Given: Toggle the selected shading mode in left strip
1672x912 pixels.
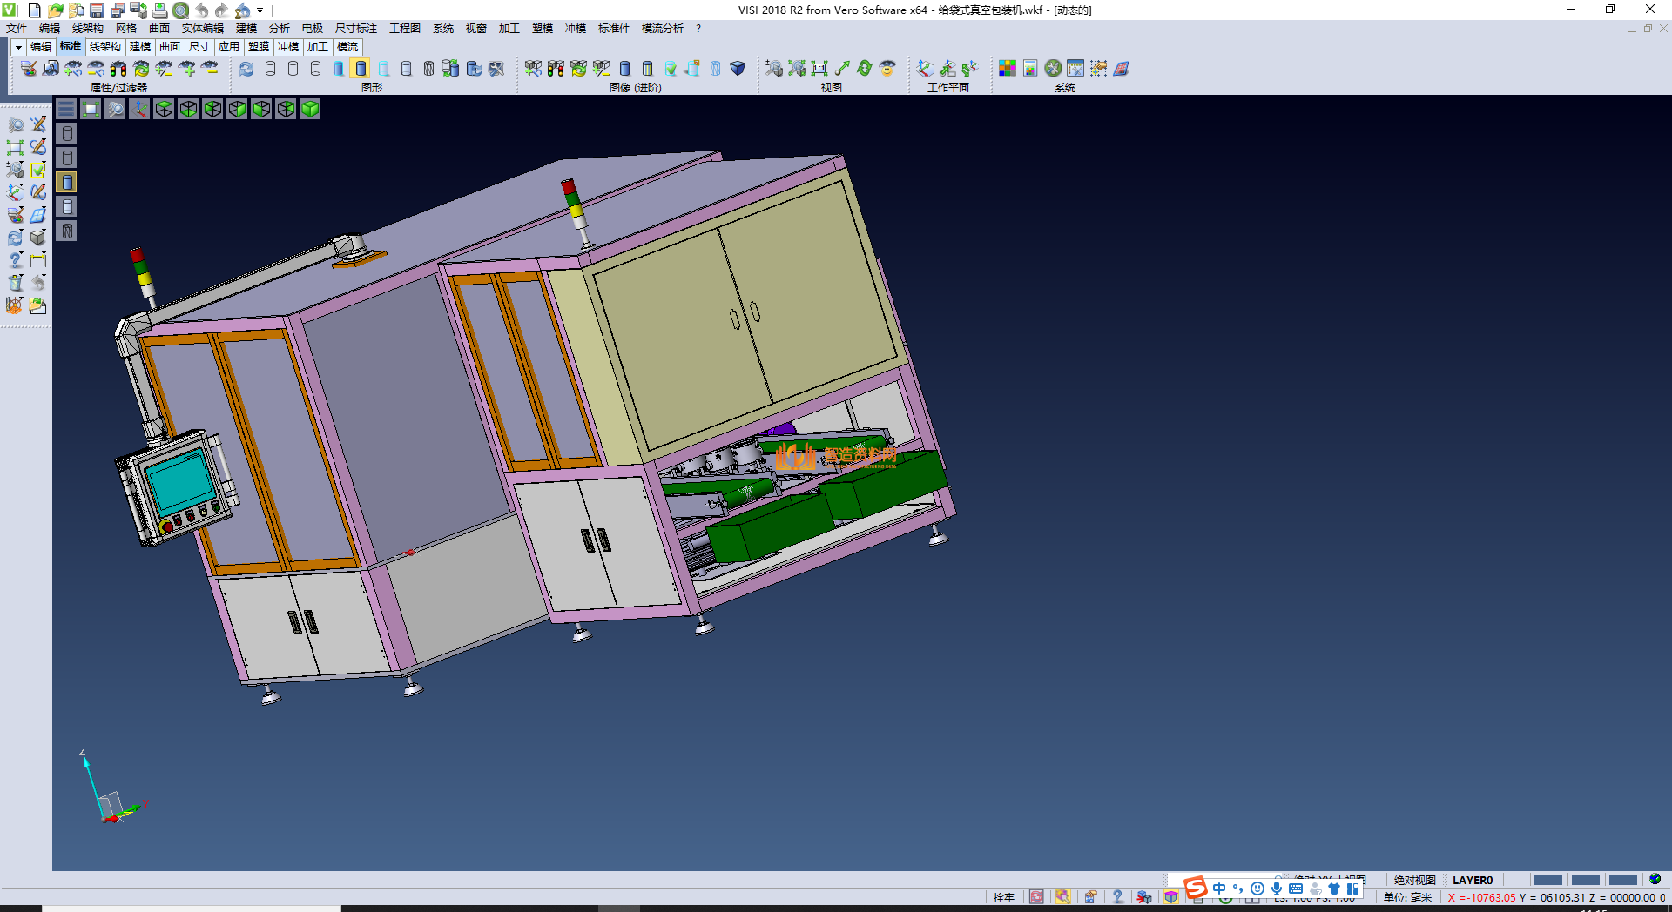Looking at the screenshot, I should pyautogui.click(x=67, y=182).
